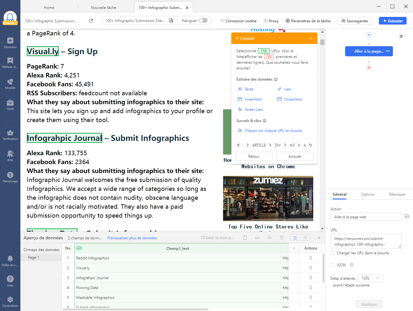
Task: Open the Outil toolbox sidebar icon
Action: (x=10, y=105)
